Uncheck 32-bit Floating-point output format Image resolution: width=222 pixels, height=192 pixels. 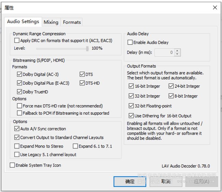(131, 106)
